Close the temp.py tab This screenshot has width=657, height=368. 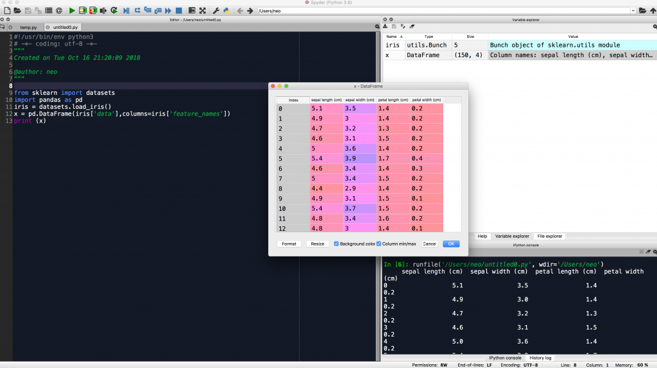[10, 27]
